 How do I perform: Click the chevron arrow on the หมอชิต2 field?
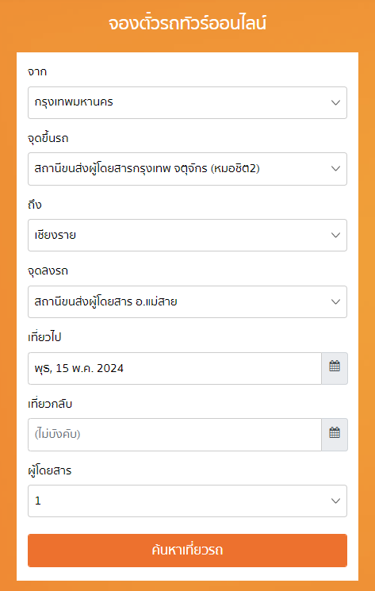click(x=335, y=169)
